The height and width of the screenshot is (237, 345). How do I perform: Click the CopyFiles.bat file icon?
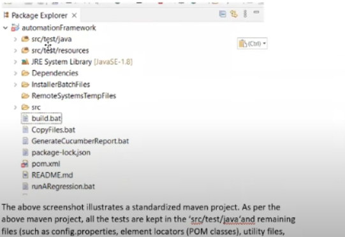26,130
